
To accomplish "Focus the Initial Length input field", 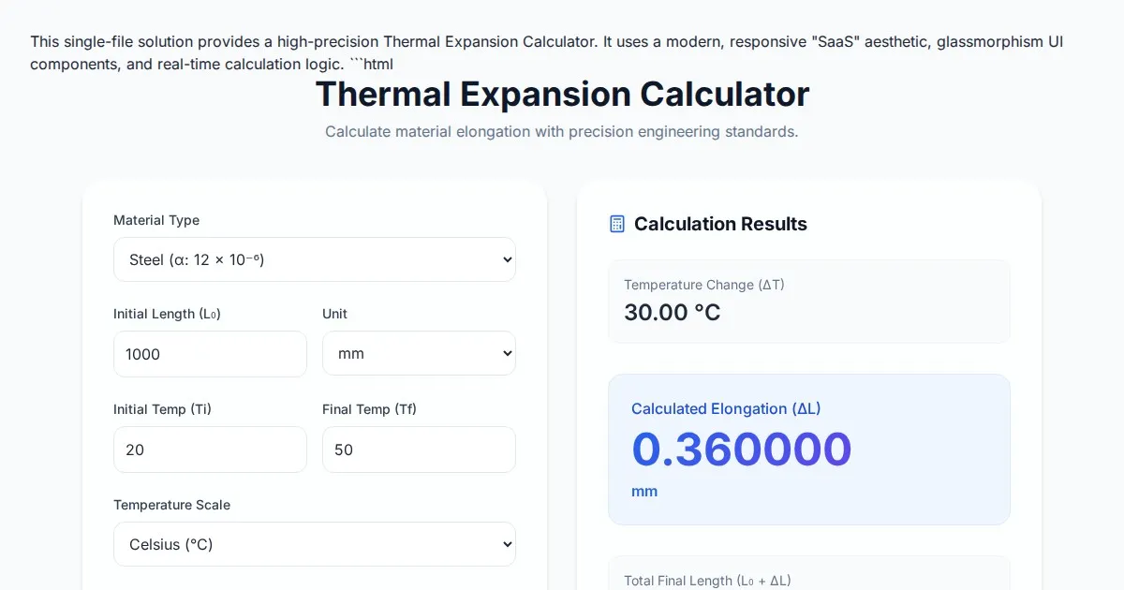I will pyautogui.click(x=210, y=354).
